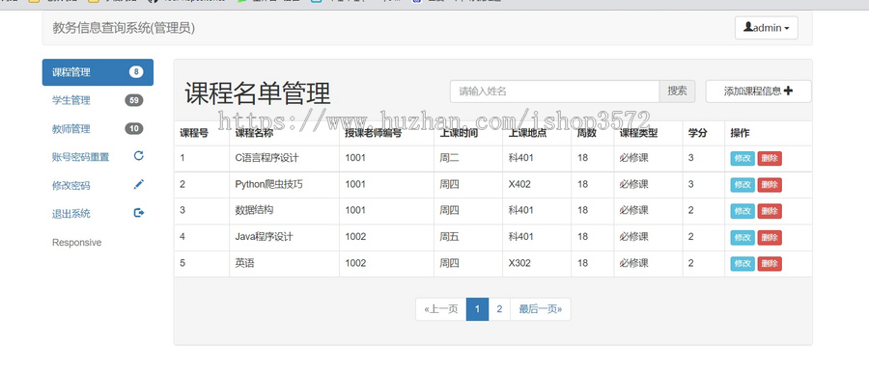Viewport: 869px width, 369px height.
Task: Click the badge showing 8 on 课程管理
Action: tap(136, 71)
